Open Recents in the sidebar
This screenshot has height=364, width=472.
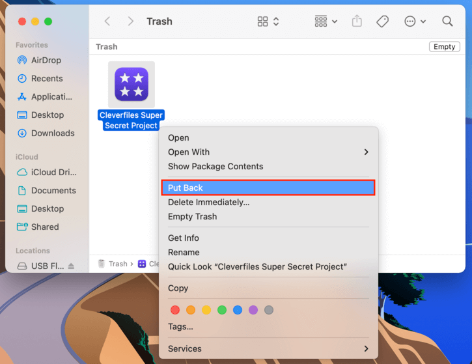click(x=47, y=79)
